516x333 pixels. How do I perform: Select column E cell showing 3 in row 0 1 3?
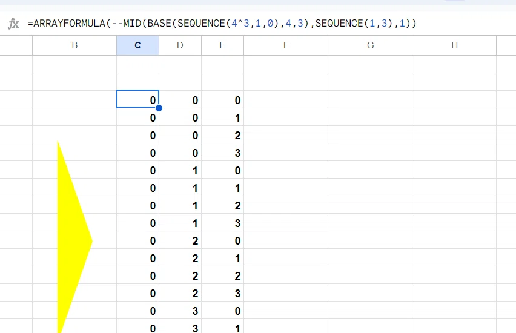222,222
